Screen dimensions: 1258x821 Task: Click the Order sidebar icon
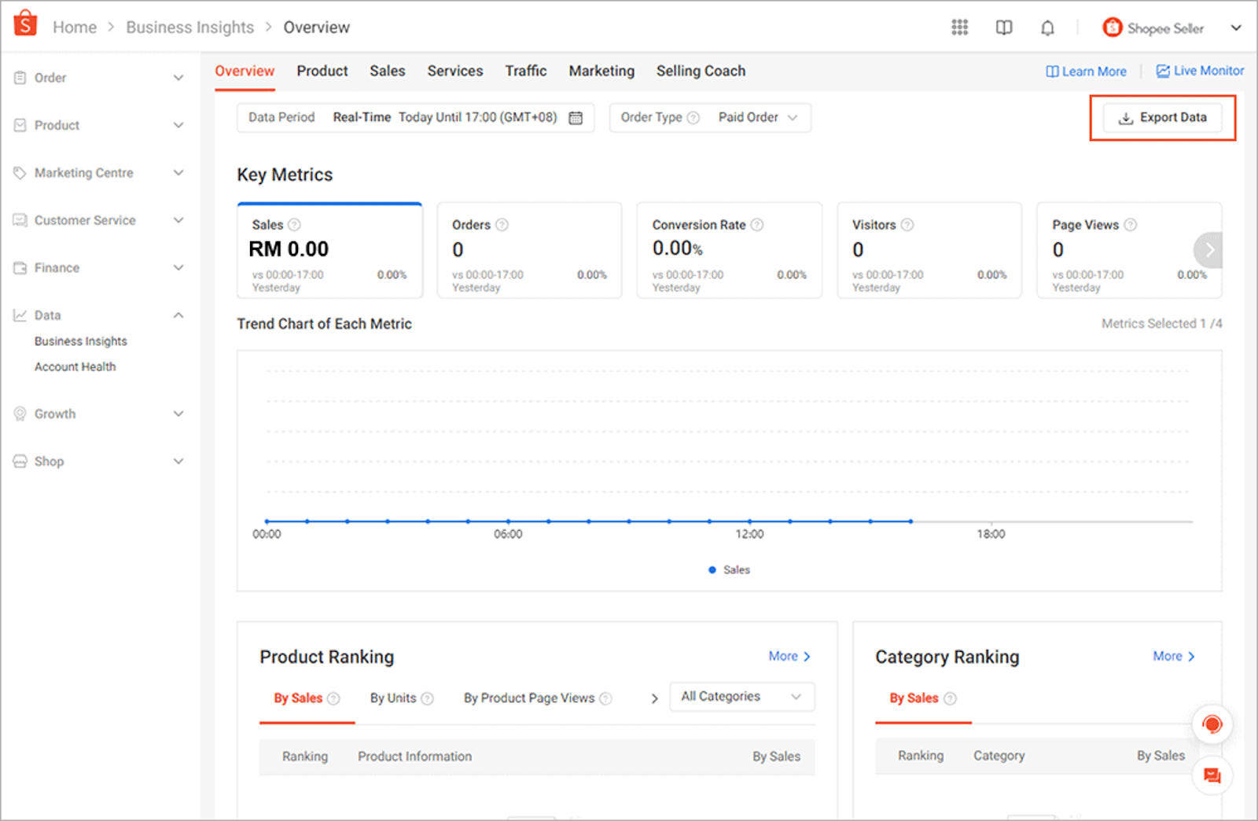tap(20, 78)
